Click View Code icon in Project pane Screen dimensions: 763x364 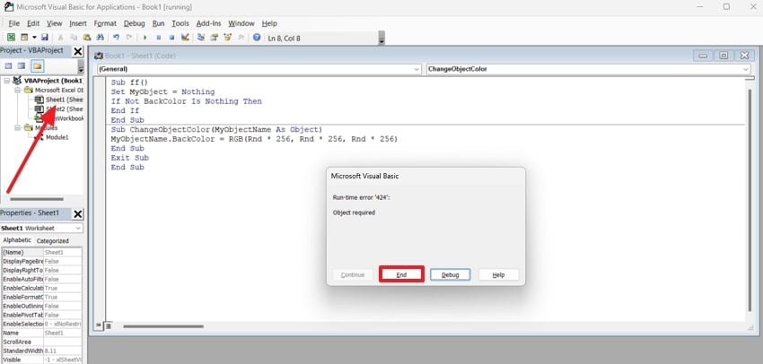(8, 65)
